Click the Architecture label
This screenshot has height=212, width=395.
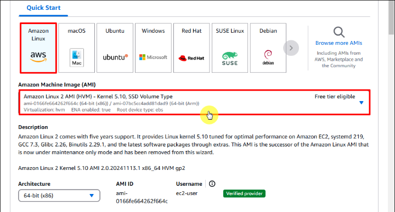[x=34, y=184]
